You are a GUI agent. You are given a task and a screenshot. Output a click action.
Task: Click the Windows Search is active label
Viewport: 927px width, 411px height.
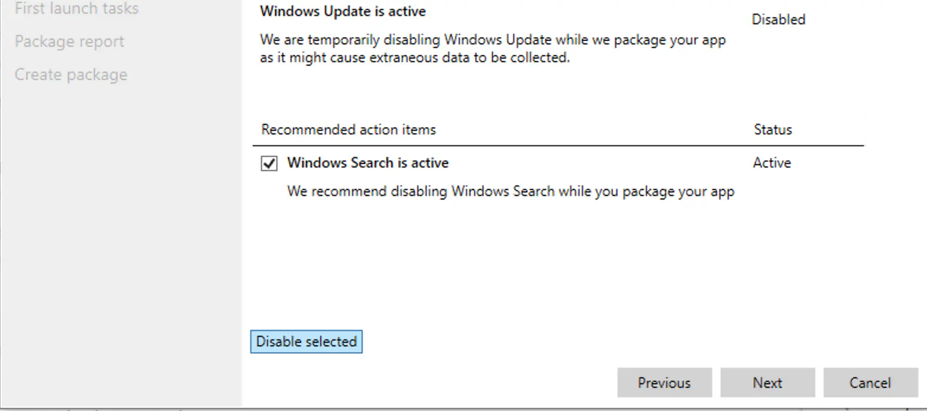click(368, 163)
